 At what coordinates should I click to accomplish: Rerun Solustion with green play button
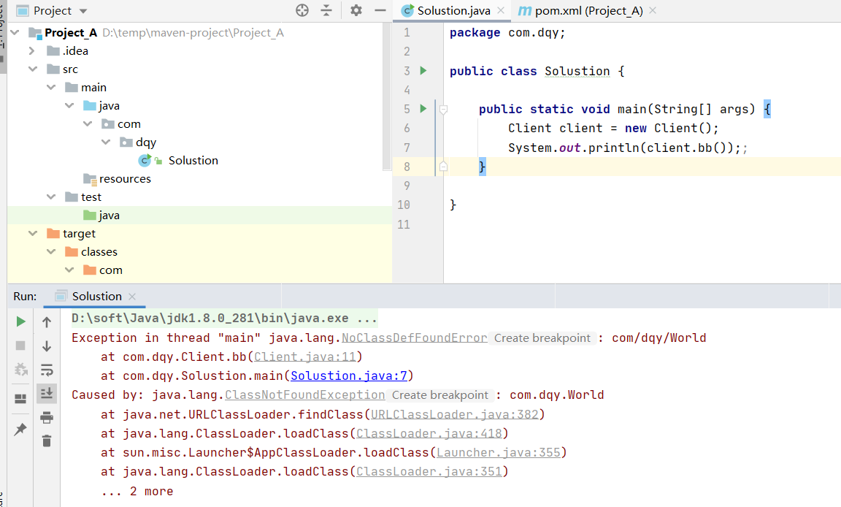(x=20, y=321)
